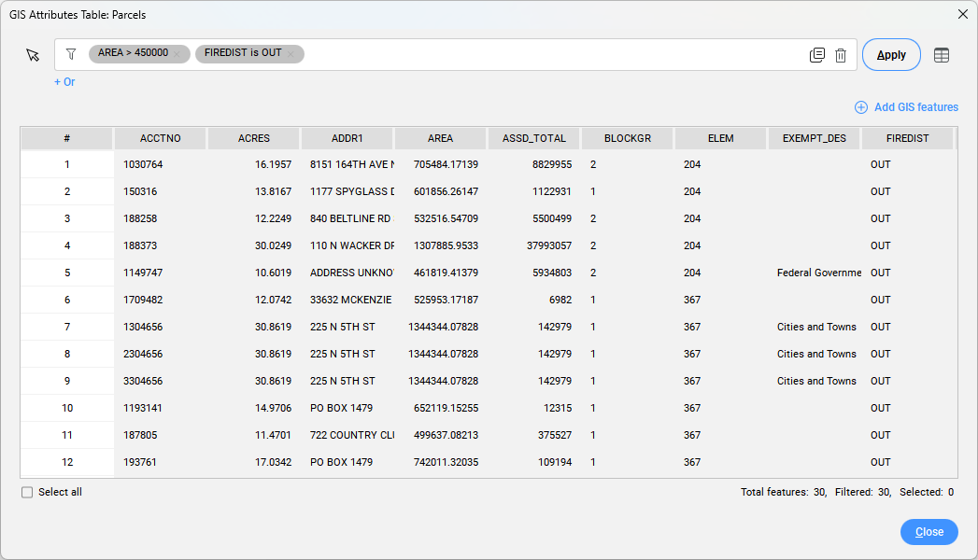Click the filter funnel icon
This screenshot has height=560, width=978.
pyautogui.click(x=71, y=54)
